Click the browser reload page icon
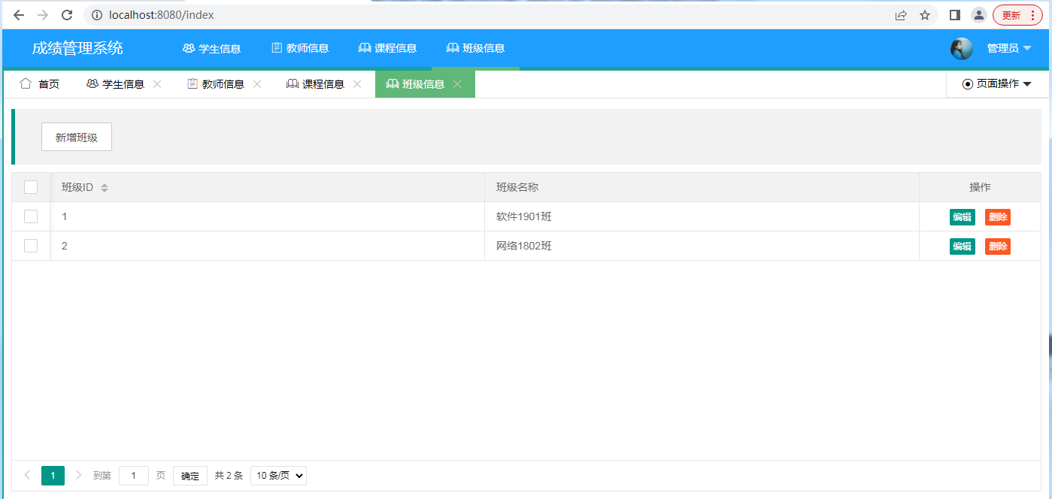This screenshot has height=499, width=1052. click(67, 15)
